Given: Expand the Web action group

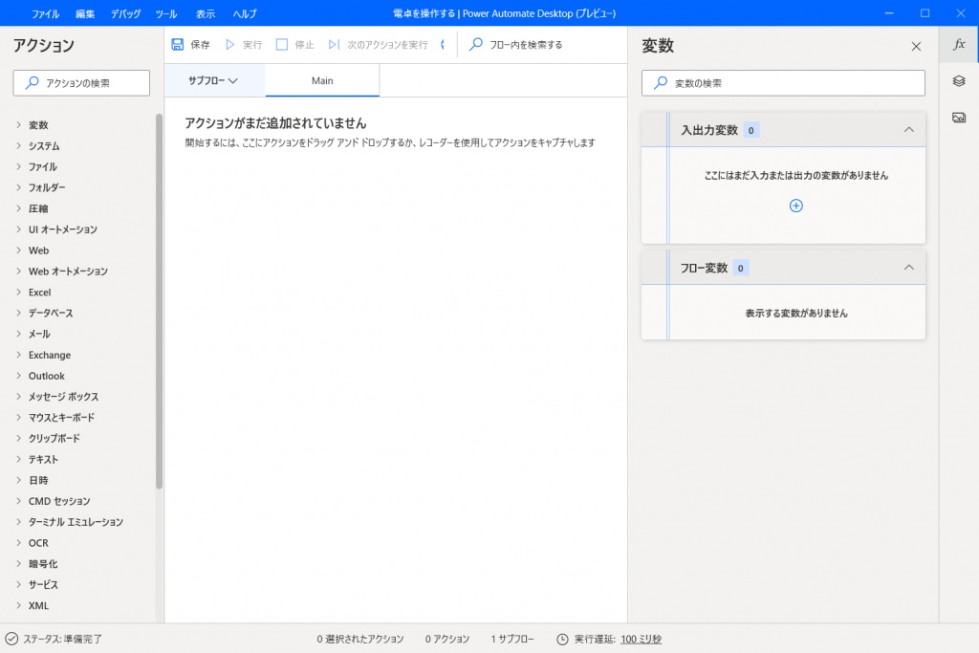Looking at the screenshot, I should 19,250.
